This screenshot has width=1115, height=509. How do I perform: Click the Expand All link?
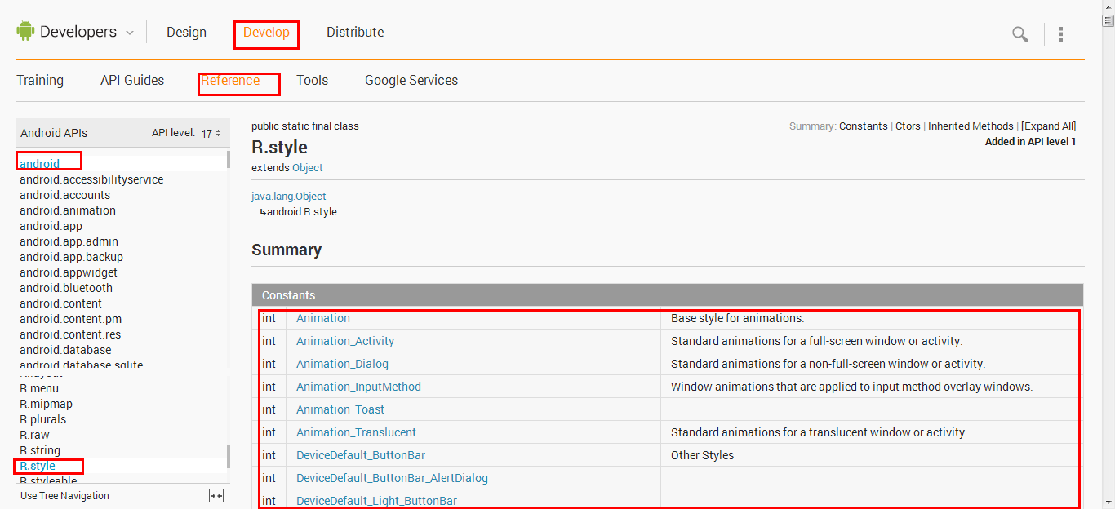pos(1049,126)
